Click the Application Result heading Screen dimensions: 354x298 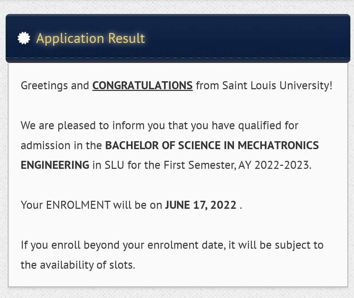[x=90, y=38]
